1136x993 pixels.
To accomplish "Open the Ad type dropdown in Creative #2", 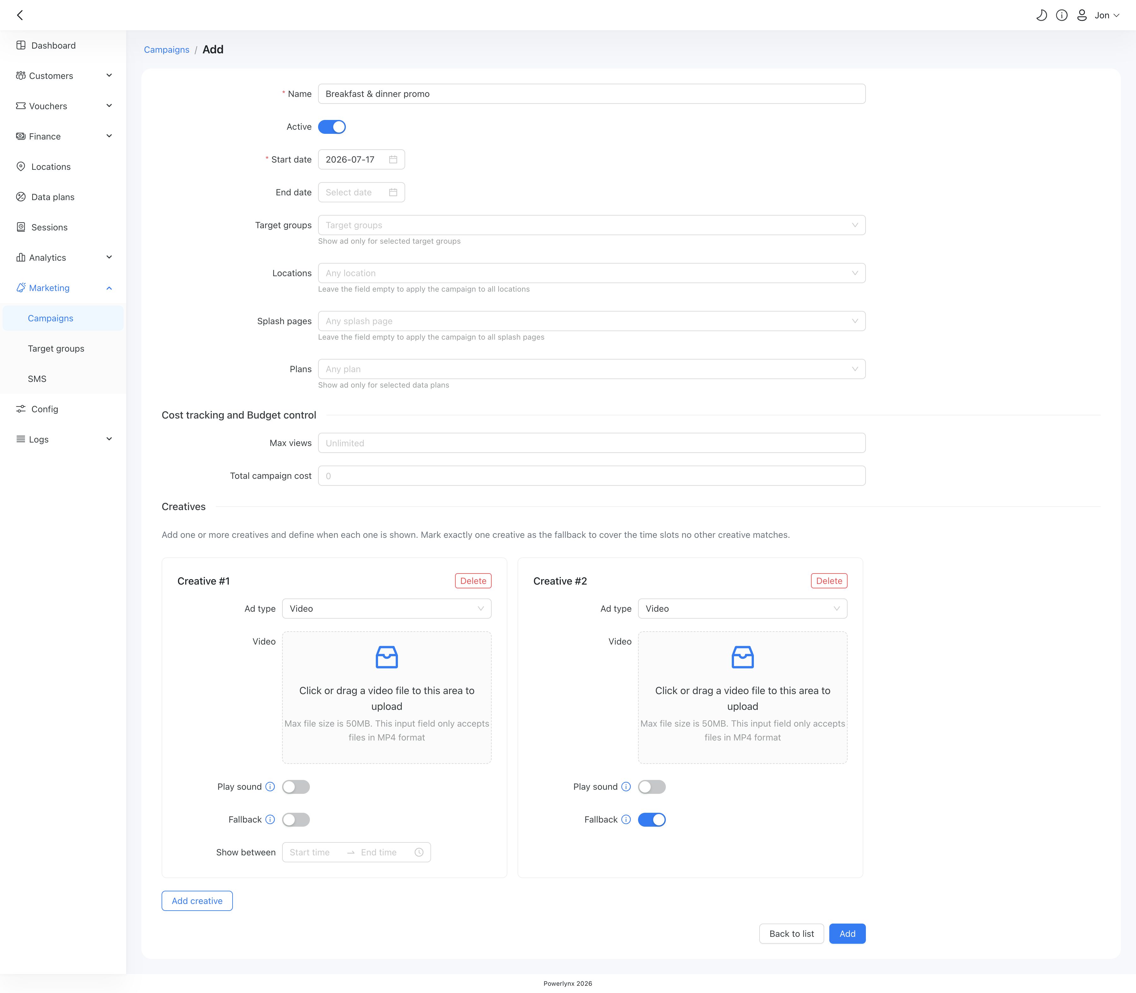I will (743, 609).
